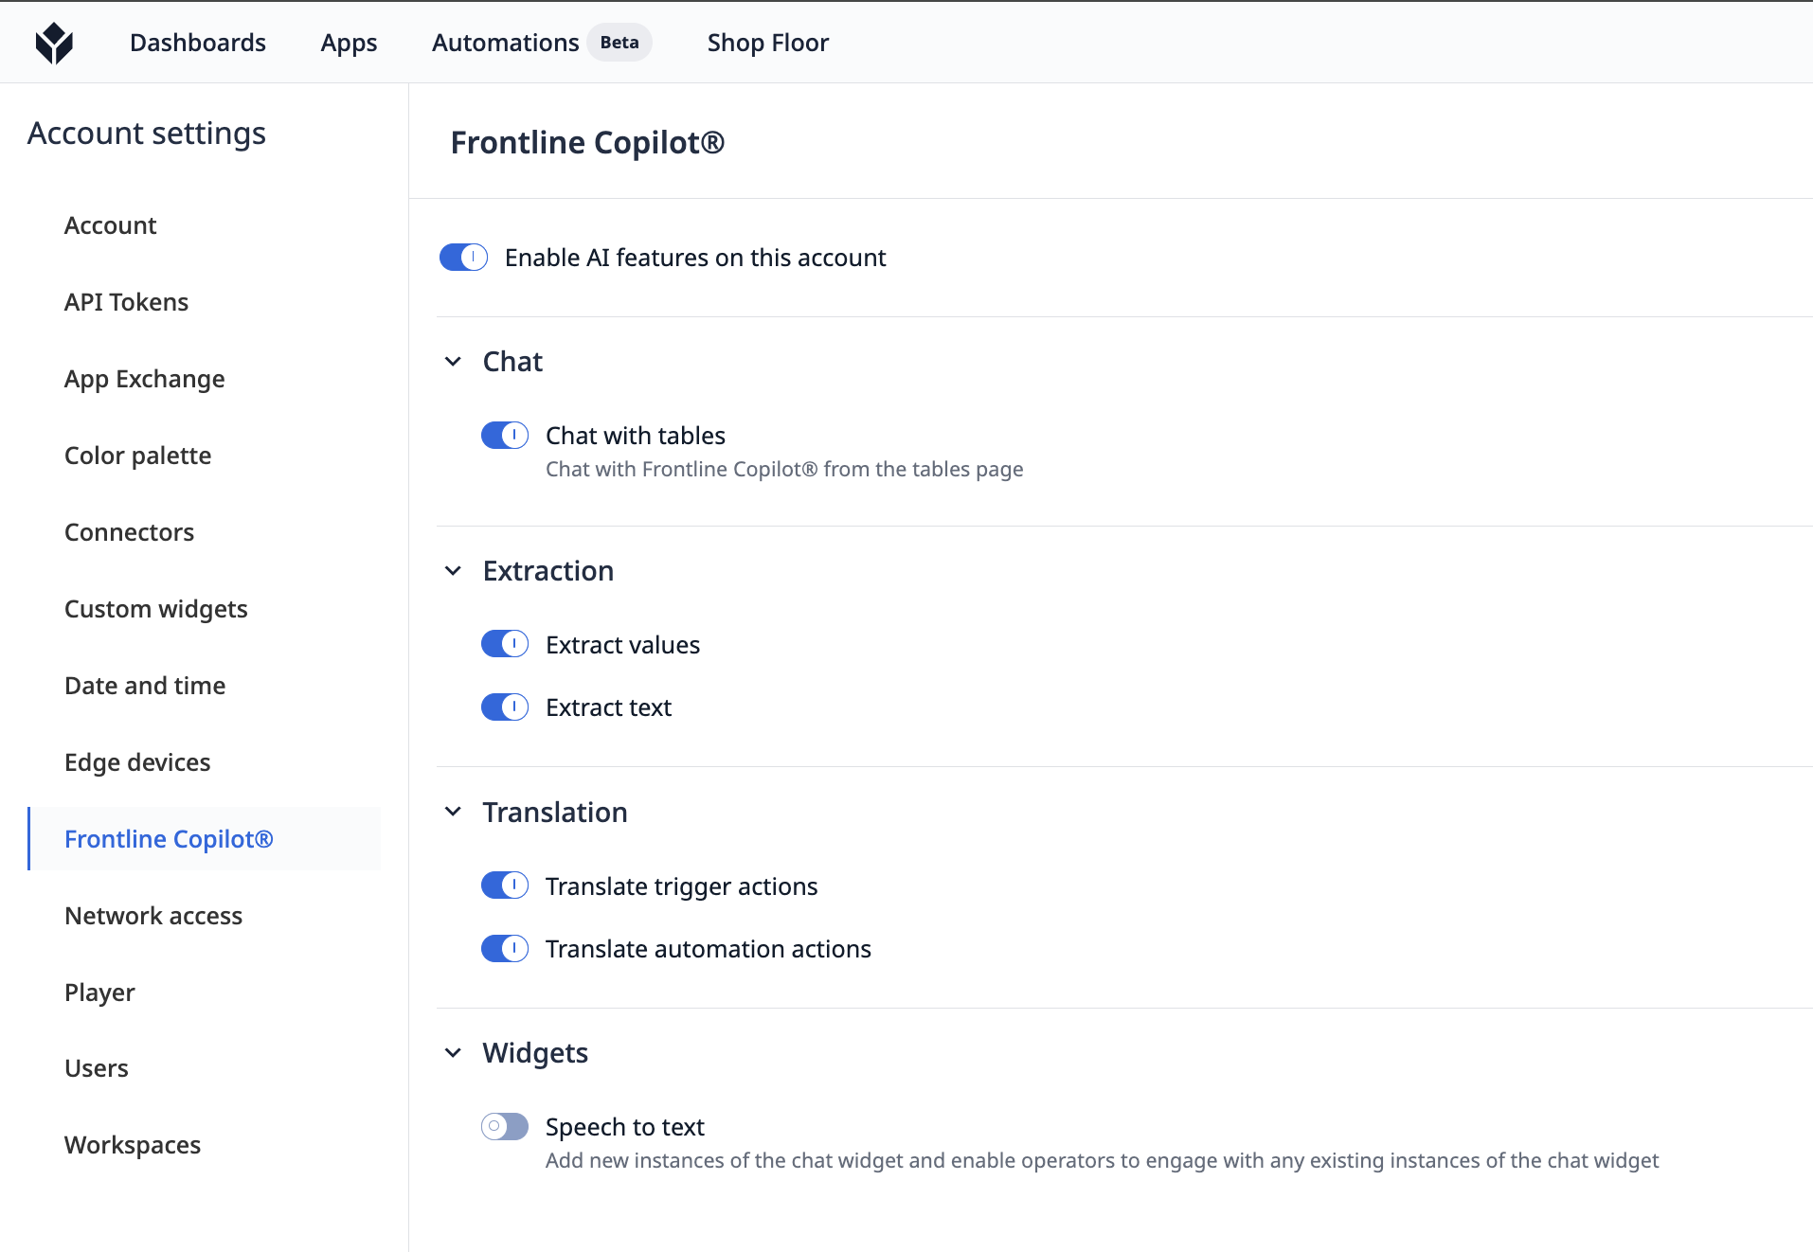Collapse the Extraction section chevron

click(x=454, y=571)
